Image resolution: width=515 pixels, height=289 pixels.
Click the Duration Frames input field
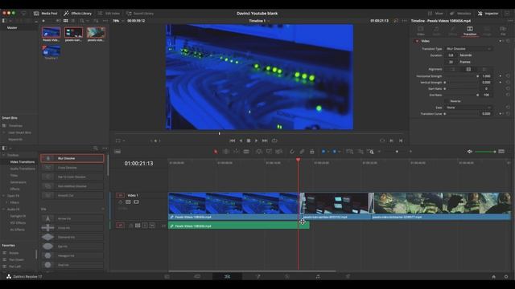coord(451,62)
